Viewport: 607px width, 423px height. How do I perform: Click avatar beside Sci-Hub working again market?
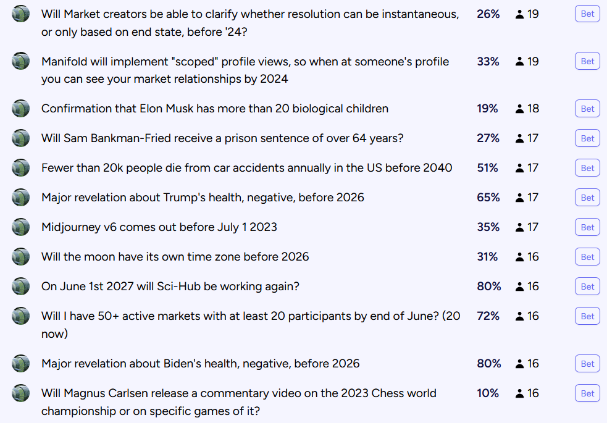click(20, 287)
